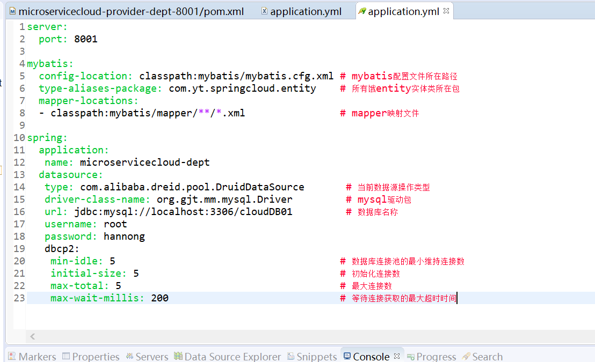Close the active application.yml tab
Screen dimensions: 595x362
tap(446, 10)
